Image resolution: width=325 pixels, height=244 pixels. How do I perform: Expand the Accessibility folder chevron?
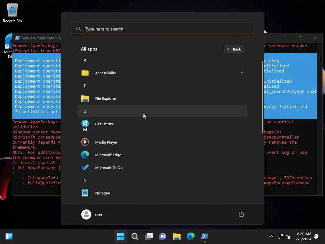[x=242, y=73]
